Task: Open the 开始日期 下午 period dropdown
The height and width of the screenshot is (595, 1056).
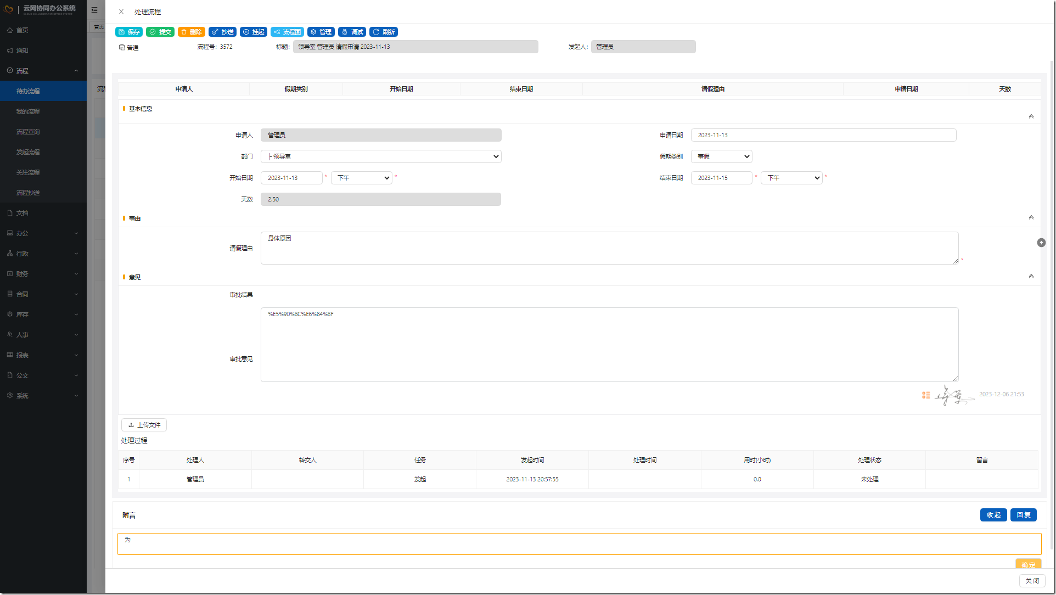Action: [x=361, y=178]
